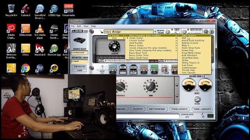Open the Element App desktop icon

(x=54, y=49)
